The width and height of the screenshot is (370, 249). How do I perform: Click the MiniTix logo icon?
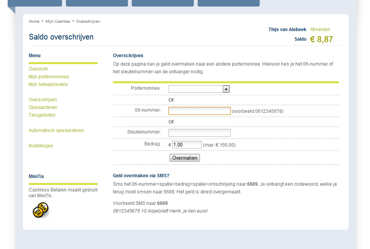[40, 210]
